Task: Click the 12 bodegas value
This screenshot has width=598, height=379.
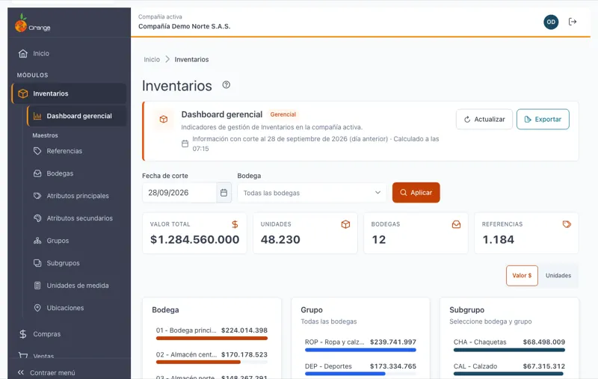Action: 379,239
